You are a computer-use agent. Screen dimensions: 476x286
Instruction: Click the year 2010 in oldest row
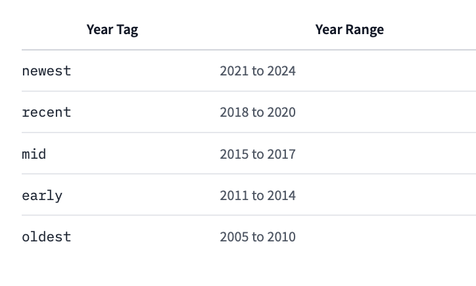click(282, 237)
